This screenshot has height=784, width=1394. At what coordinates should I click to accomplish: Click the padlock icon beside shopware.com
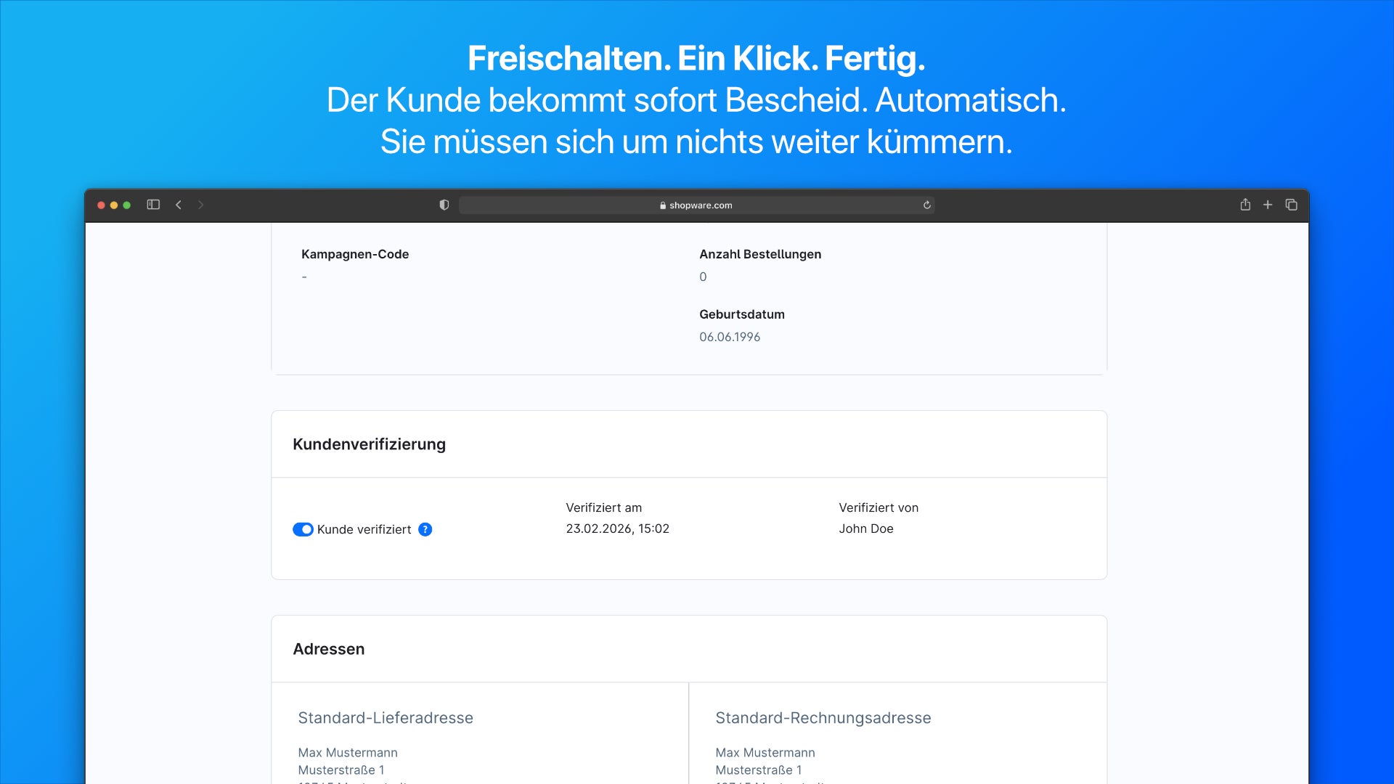click(x=662, y=205)
